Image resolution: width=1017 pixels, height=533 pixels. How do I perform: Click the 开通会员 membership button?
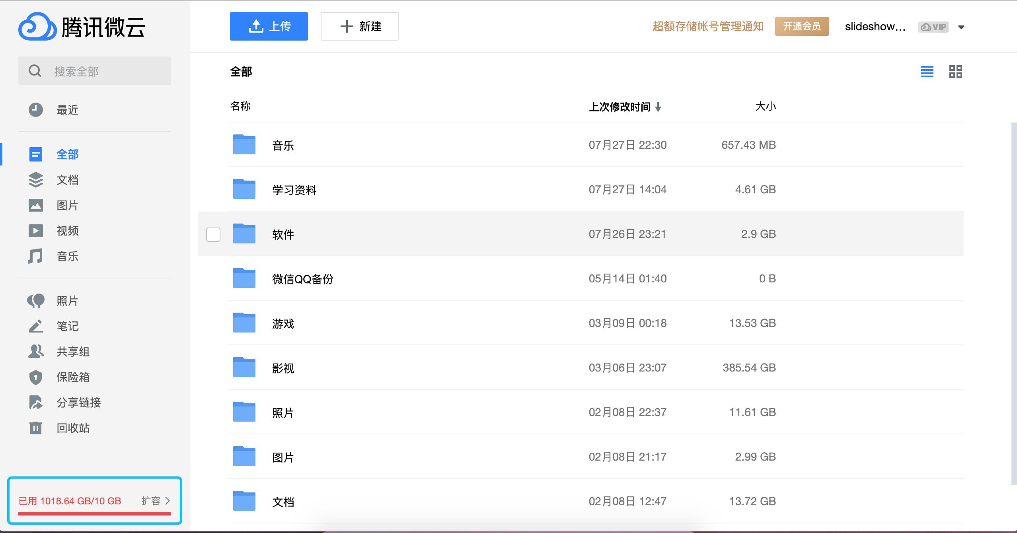point(802,26)
